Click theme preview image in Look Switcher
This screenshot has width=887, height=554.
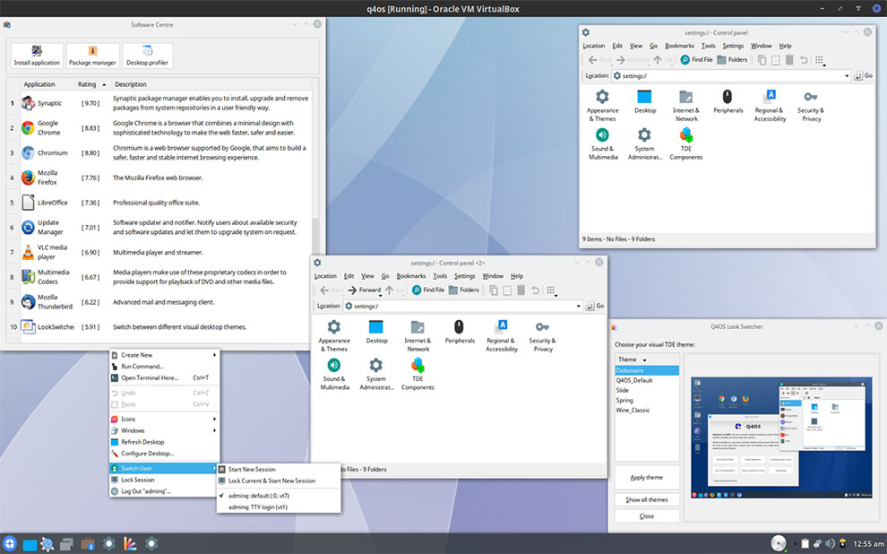(x=780, y=438)
